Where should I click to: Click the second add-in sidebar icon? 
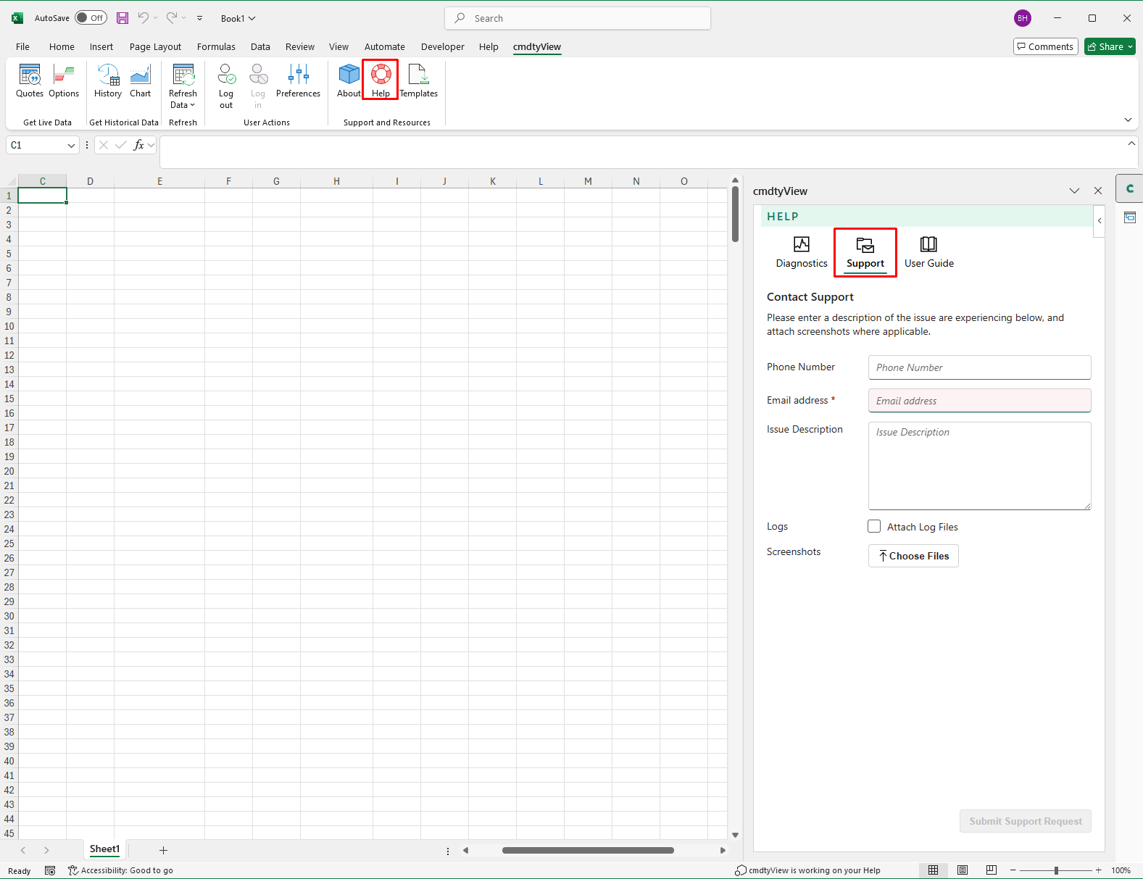[1130, 217]
